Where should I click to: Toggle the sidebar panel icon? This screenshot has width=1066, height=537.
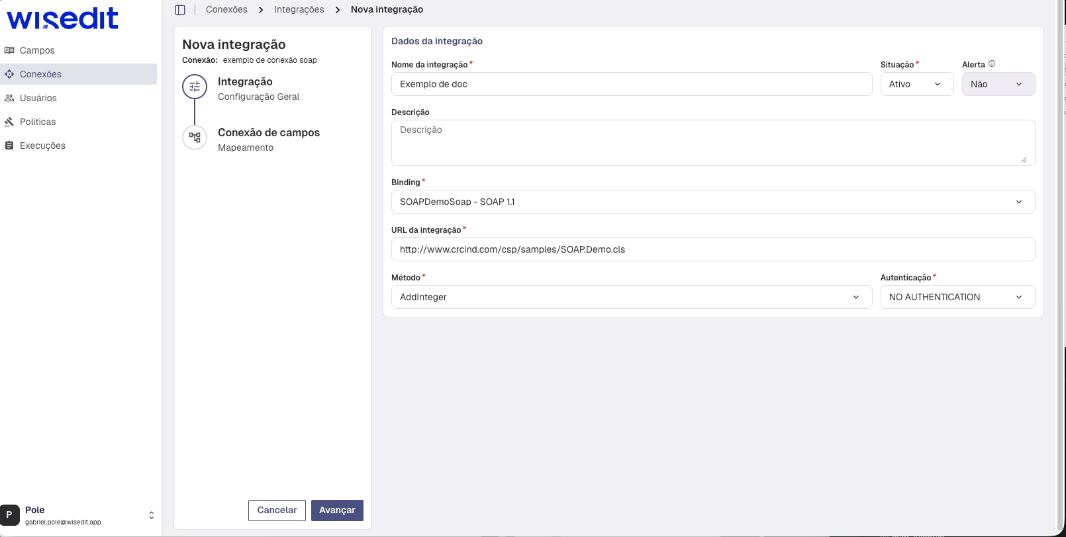pyautogui.click(x=180, y=10)
